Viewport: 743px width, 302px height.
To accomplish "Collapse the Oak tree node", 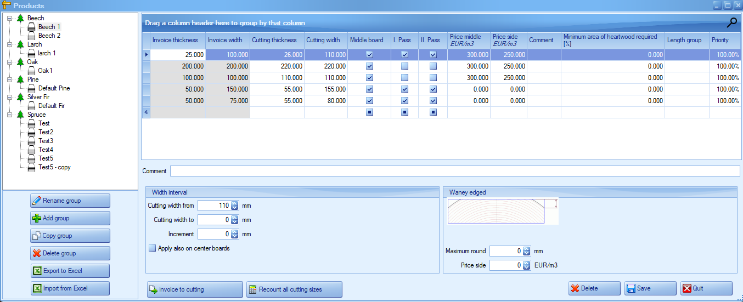I will [x=10, y=62].
